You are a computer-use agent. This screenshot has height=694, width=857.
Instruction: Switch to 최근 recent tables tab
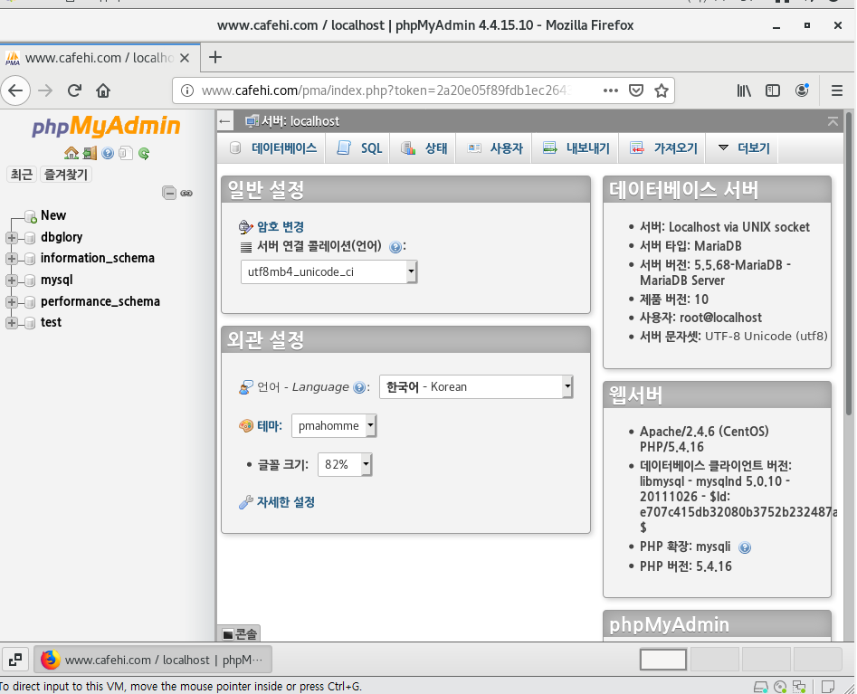pyautogui.click(x=22, y=175)
